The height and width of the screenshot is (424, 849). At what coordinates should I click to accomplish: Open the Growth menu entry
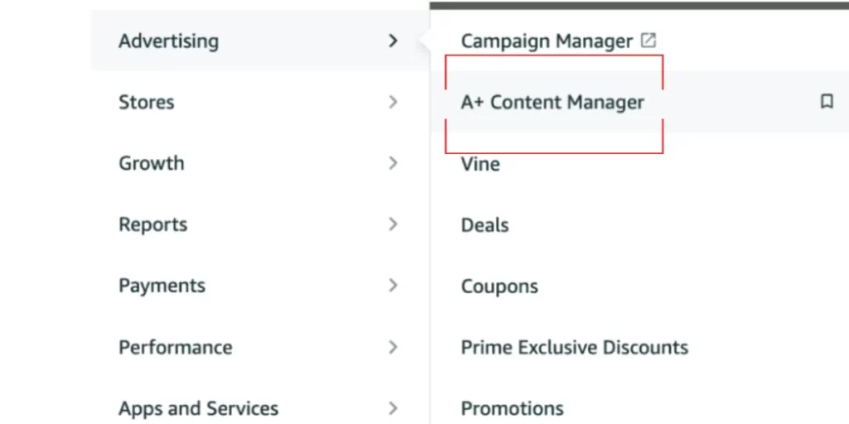click(151, 163)
